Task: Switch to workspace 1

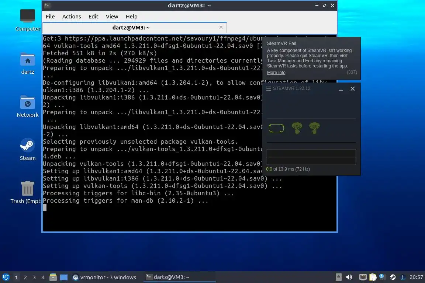Action: 17,277
